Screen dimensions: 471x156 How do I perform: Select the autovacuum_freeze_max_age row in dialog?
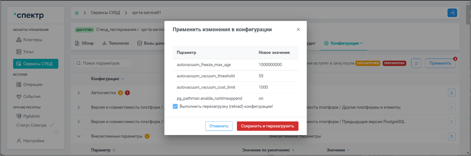point(235,65)
